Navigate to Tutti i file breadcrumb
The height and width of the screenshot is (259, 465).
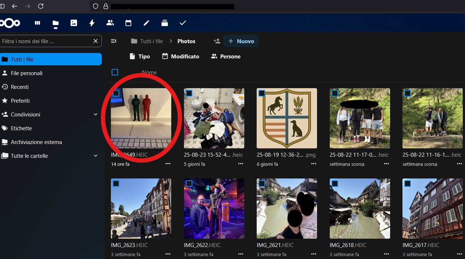147,41
